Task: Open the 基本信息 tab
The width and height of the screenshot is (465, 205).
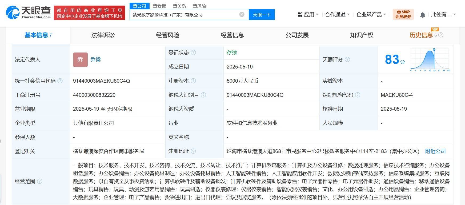Action: point(38,35)
